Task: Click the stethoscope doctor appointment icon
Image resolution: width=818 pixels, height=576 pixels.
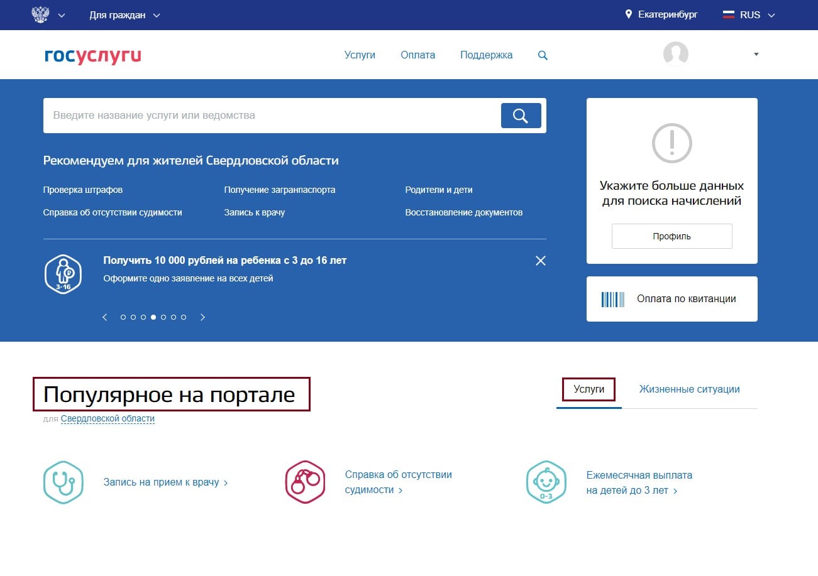Action: click(63, 482)
